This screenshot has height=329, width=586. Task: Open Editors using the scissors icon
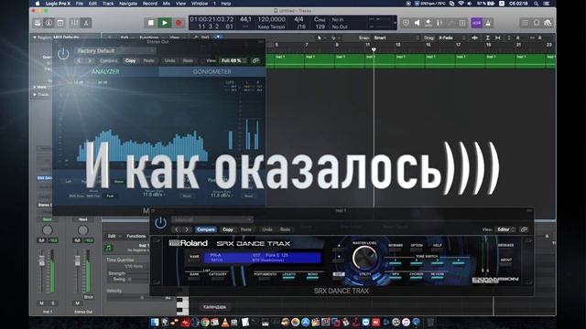click(x=86, y=23)
